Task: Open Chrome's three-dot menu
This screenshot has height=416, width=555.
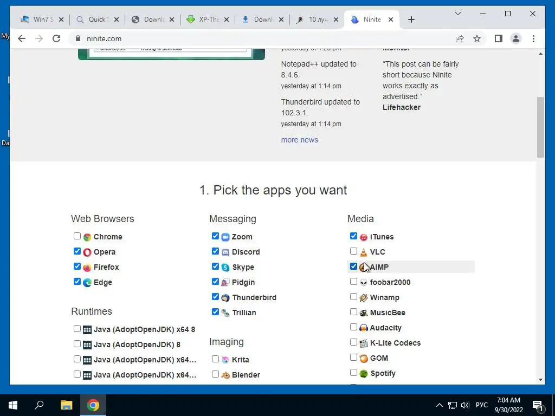Action: [x=533, y=38]
